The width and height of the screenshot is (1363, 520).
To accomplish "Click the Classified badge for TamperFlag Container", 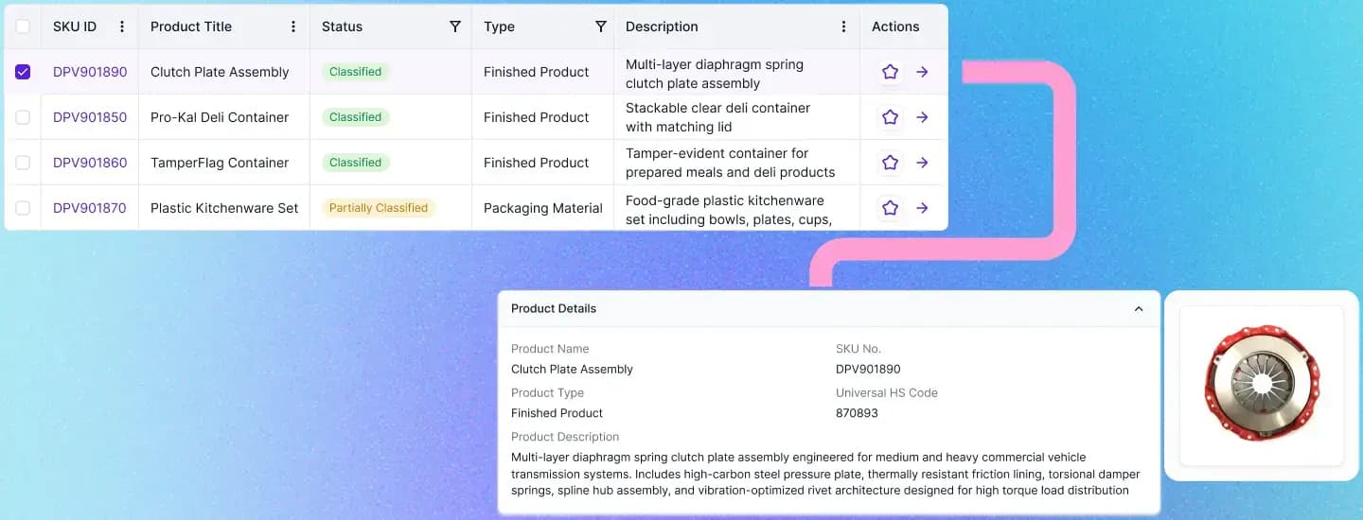I will point(355,163).
